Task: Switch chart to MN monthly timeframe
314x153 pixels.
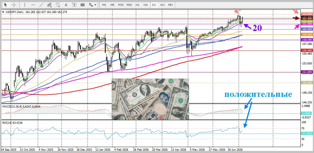Action: (x=170, y=5)
